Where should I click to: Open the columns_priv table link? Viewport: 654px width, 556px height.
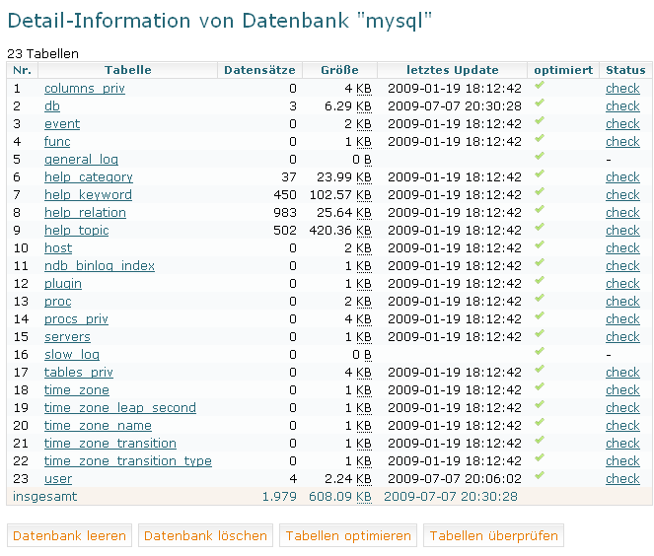[x=85, y=89]
